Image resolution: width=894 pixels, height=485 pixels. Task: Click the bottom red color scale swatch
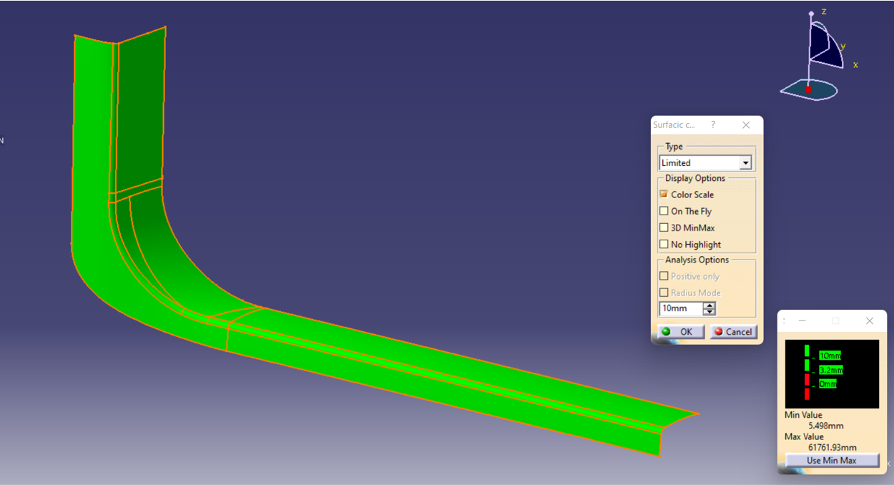807,394
